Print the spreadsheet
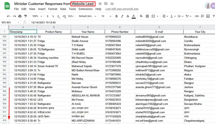 (x=20, y=16)
